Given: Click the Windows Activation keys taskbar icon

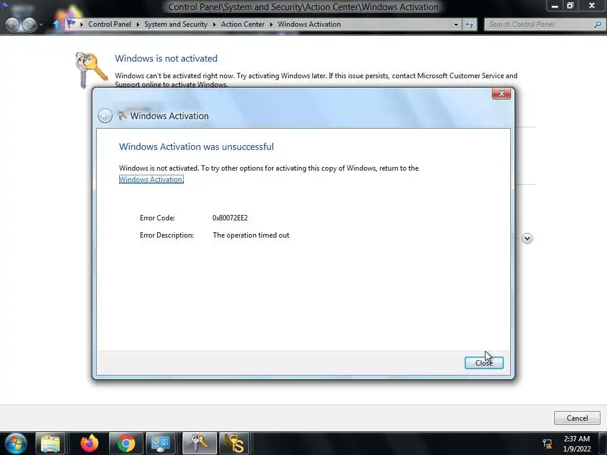Looking at the screenshot, I should 199,443.
